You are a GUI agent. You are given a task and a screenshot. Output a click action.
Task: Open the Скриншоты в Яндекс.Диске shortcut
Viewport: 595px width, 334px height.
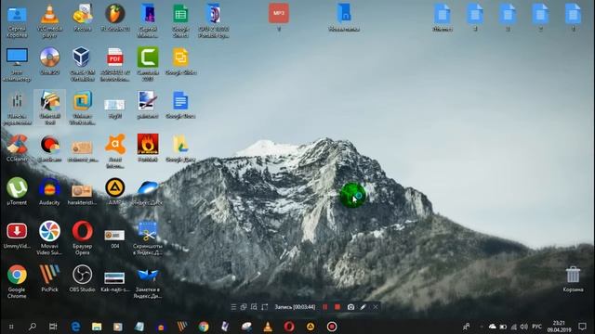tap(148, 238)
